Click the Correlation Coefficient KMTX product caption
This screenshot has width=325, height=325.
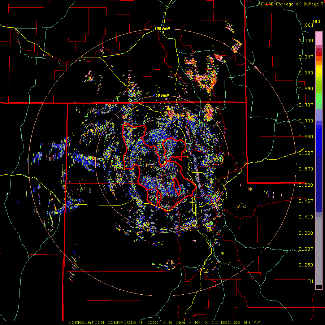click(x=164, y=322)
